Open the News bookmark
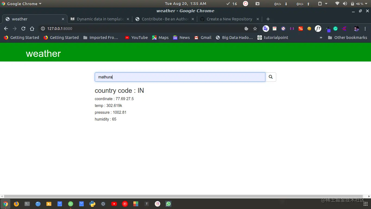 pyautogui.click(x=181, y=38)
